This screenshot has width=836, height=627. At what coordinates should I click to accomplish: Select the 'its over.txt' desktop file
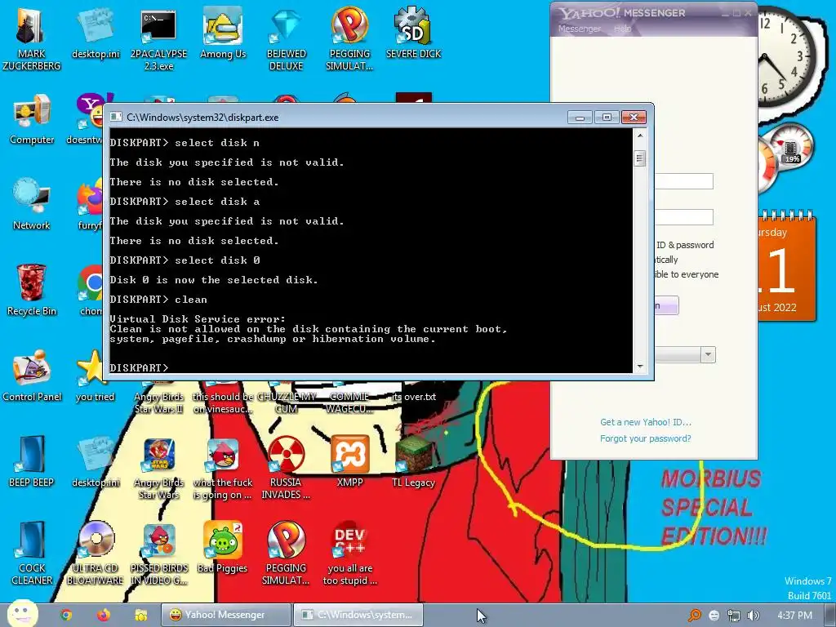pos(414,397)
